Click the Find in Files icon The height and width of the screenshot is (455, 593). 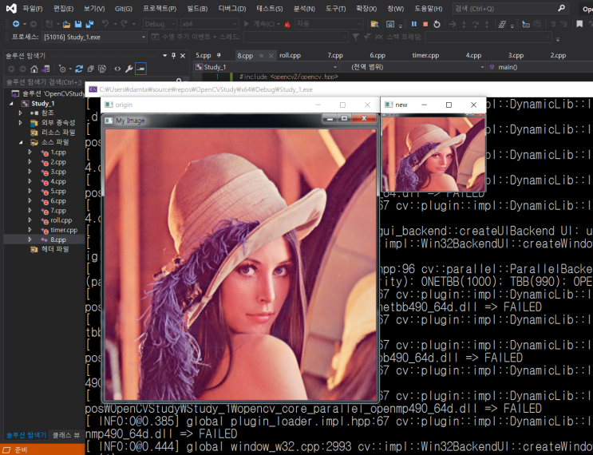pos(374,24)
